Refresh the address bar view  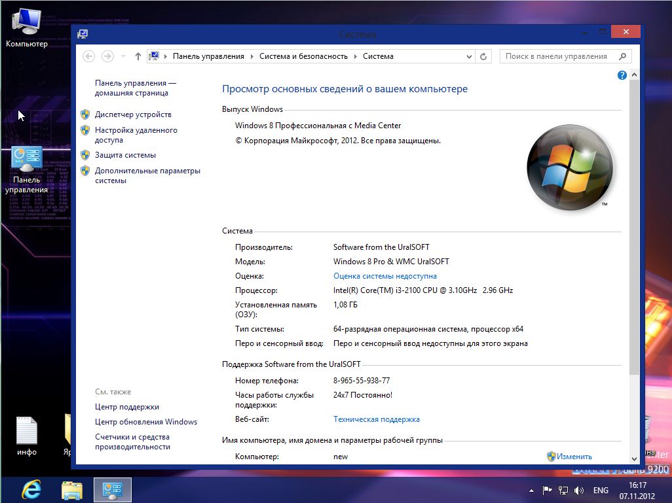pos(483,56)
